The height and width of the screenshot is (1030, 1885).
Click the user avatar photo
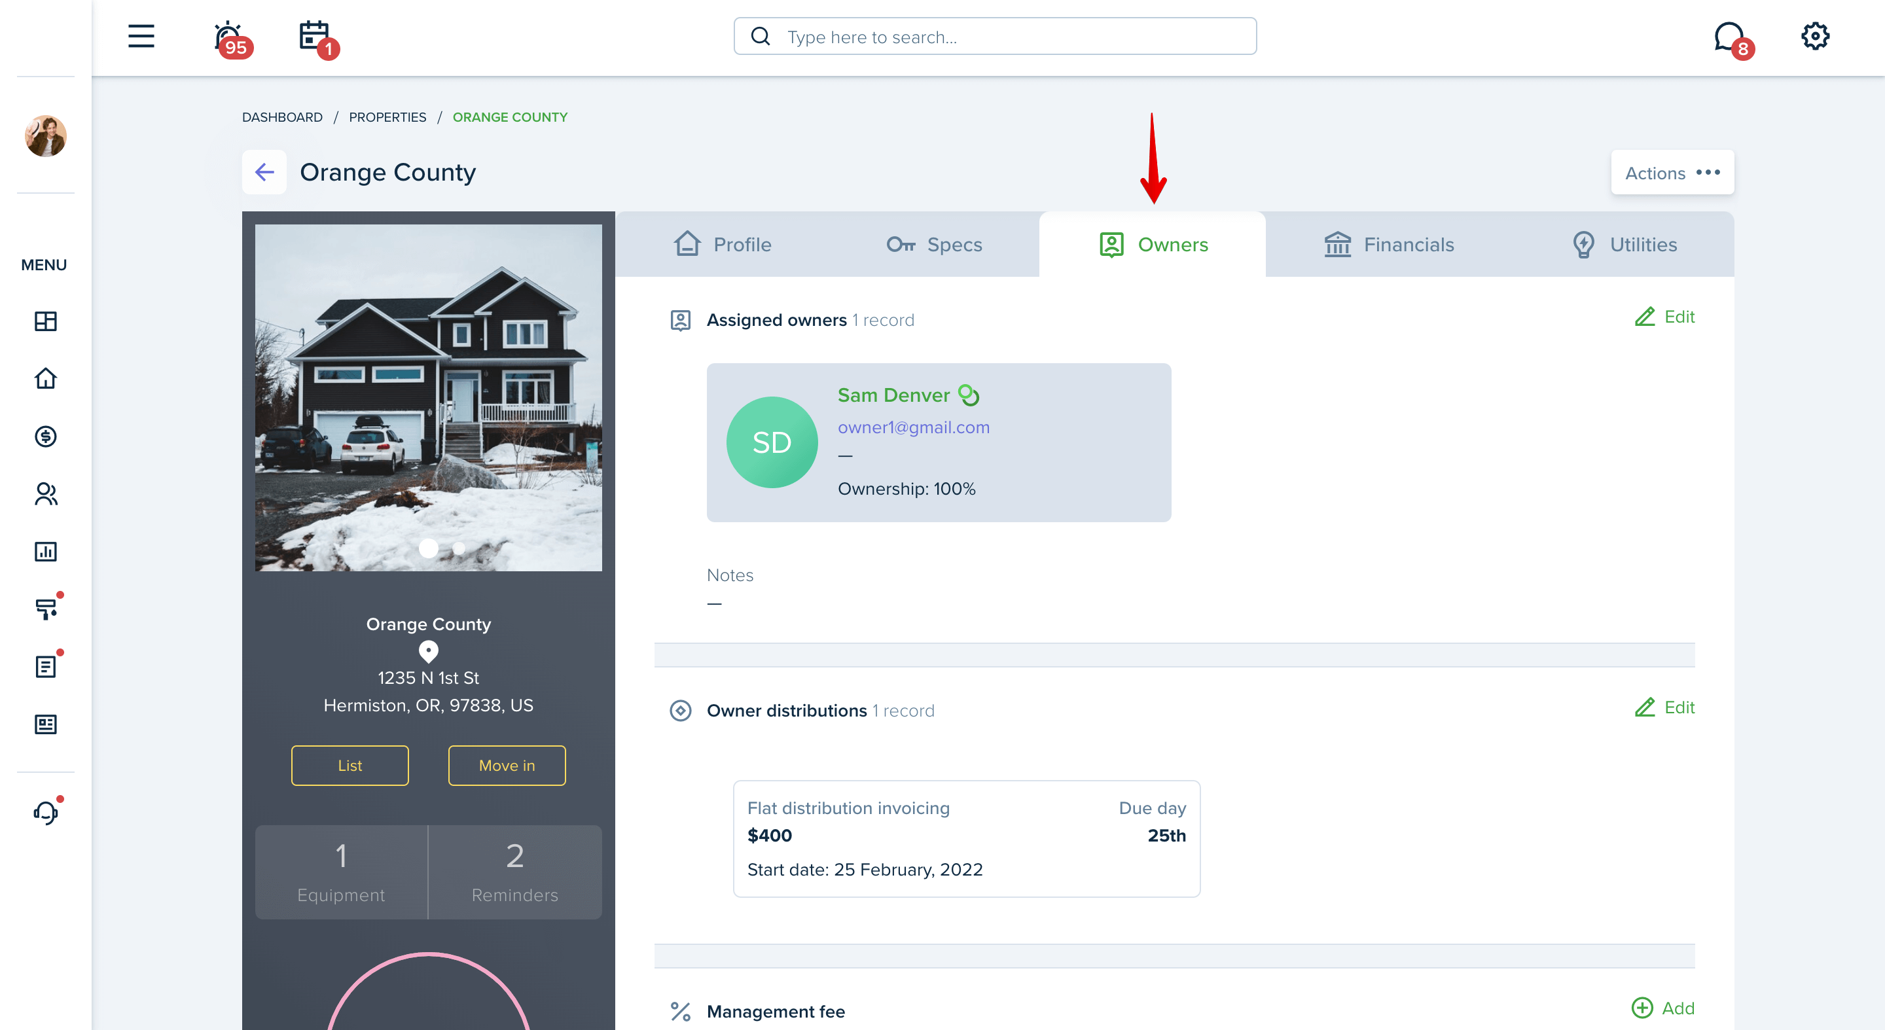[x=45, y=136]
